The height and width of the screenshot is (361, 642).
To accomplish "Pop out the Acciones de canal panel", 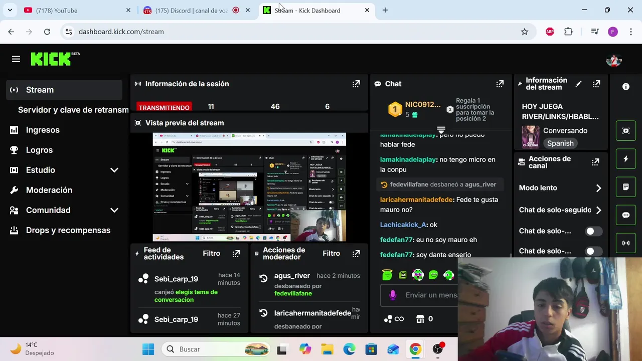I will pos(595,162).
